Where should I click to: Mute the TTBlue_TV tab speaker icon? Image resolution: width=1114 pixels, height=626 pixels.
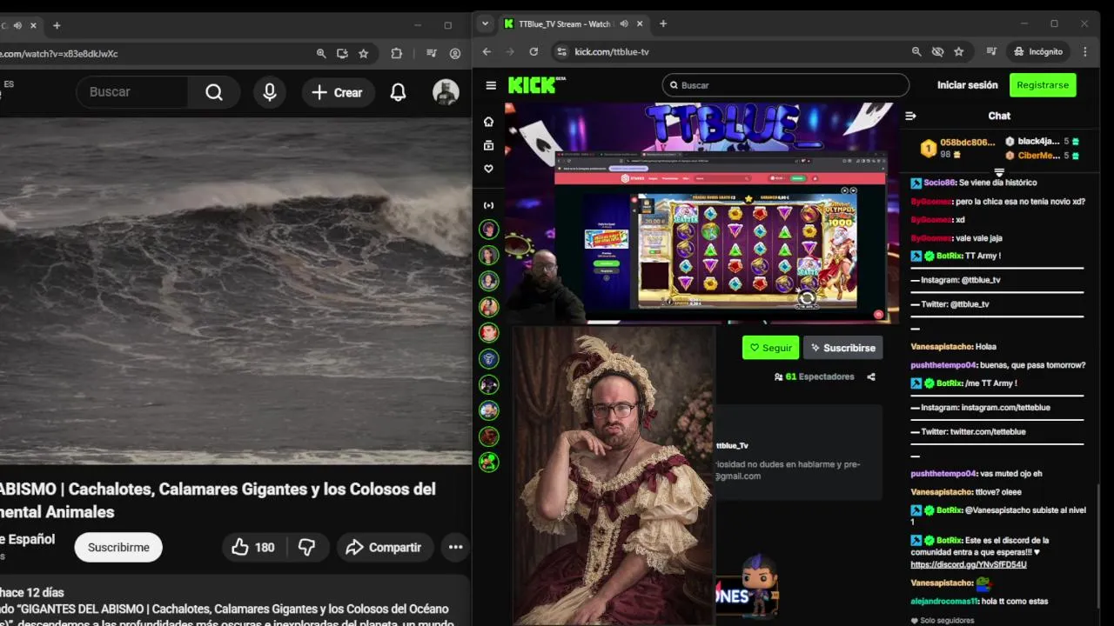click(x=623, y=24)
